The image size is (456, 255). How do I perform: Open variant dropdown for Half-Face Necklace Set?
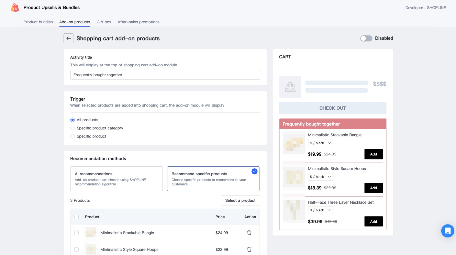coord(320,210)
